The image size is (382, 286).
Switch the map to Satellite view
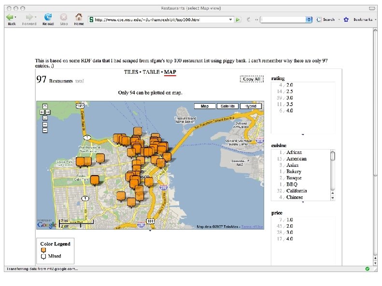(227, 106)
